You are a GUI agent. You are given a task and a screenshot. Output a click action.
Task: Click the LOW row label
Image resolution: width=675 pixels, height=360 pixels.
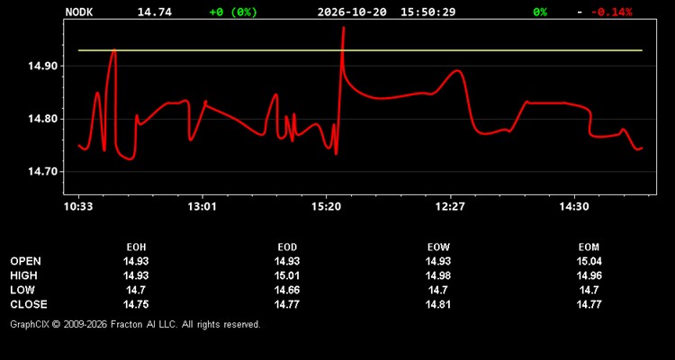22,290
